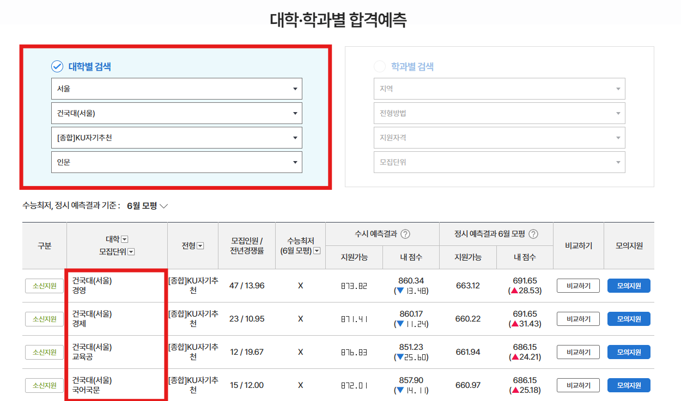Click 비교하기 for the 교육공 row
The height and width of the screenshot is (401, 681).
coord(578,352)
